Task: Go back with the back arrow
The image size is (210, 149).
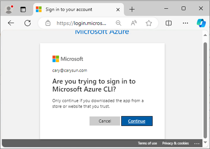Action: pyautogui.click(x=11, y=23)
